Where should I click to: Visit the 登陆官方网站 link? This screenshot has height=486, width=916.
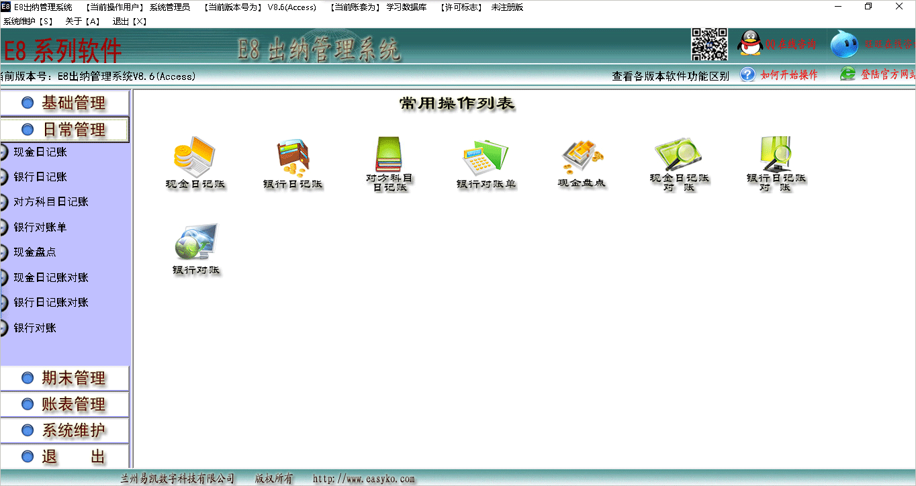[x=878, y=75]
